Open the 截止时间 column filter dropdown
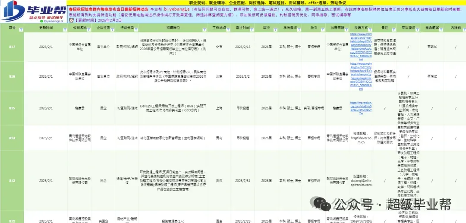Viewport: 466px width, 223px height. click(x=252, y=30)
